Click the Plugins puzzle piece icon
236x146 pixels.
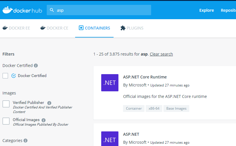point(123,28)
